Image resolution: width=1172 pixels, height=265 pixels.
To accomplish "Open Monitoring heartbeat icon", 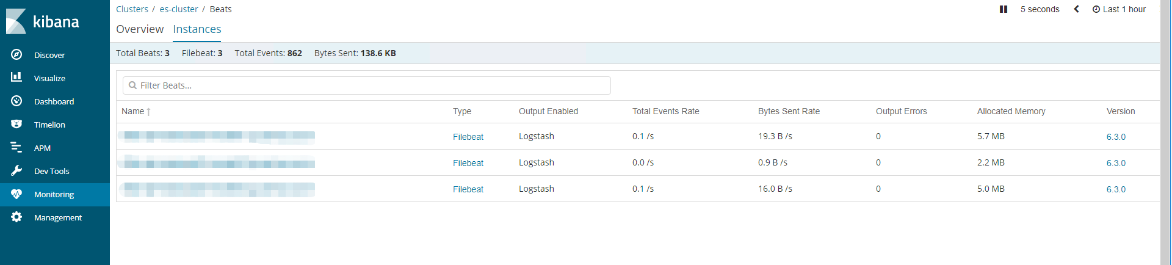I will point(16,194).
